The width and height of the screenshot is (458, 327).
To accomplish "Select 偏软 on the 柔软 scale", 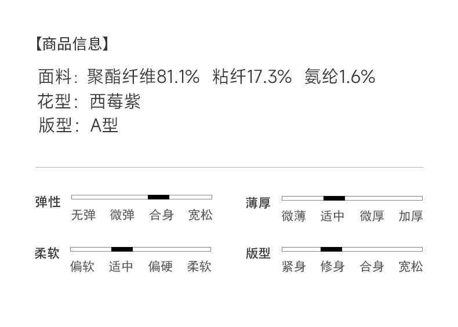I will click(82, 267).
